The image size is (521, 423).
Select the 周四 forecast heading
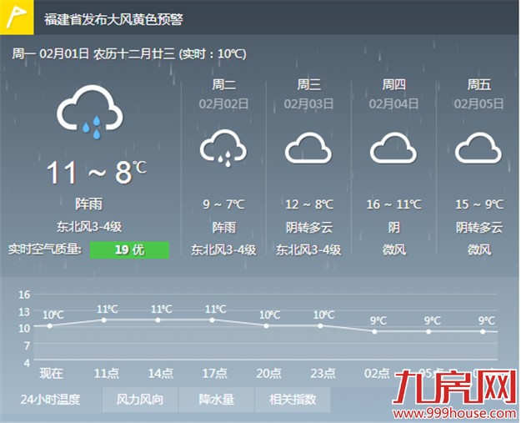(x=394, y=84)
